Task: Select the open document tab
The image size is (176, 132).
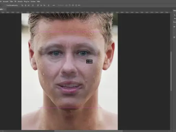Action: (x=2, y=9)
